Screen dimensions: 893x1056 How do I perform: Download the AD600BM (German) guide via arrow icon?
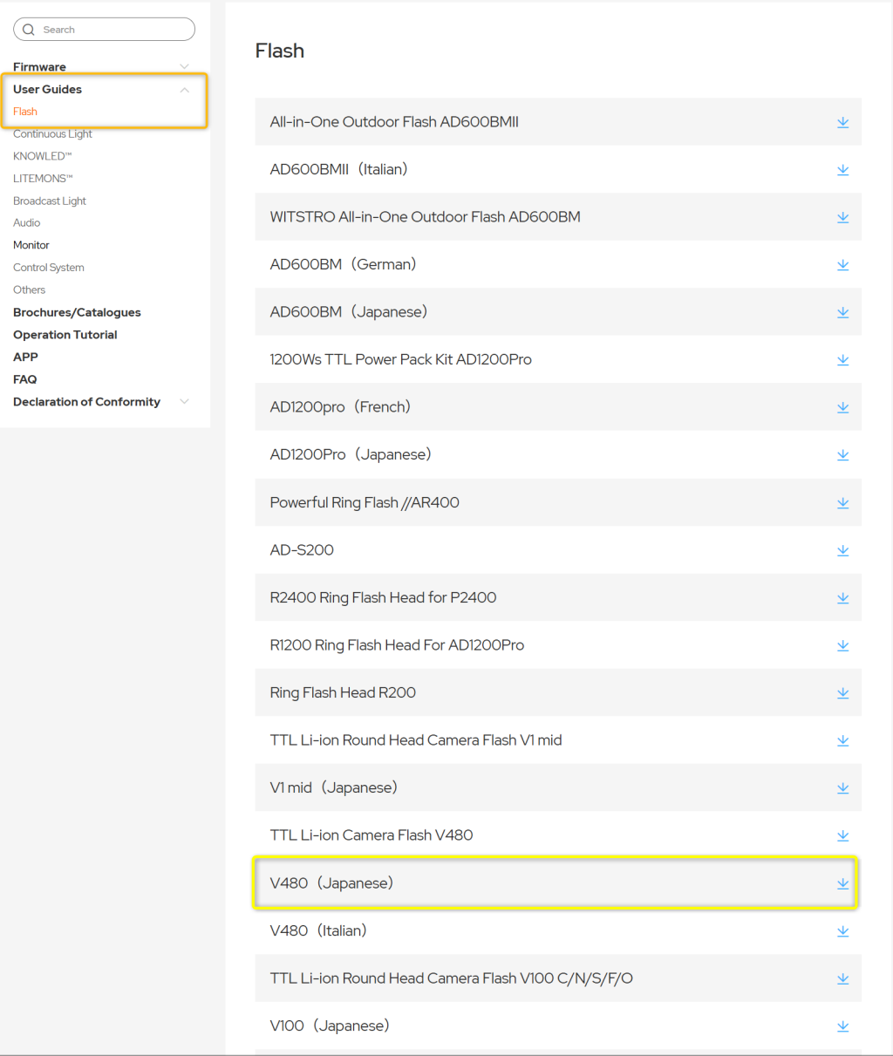pyautogui.click(x=842, y=265)
